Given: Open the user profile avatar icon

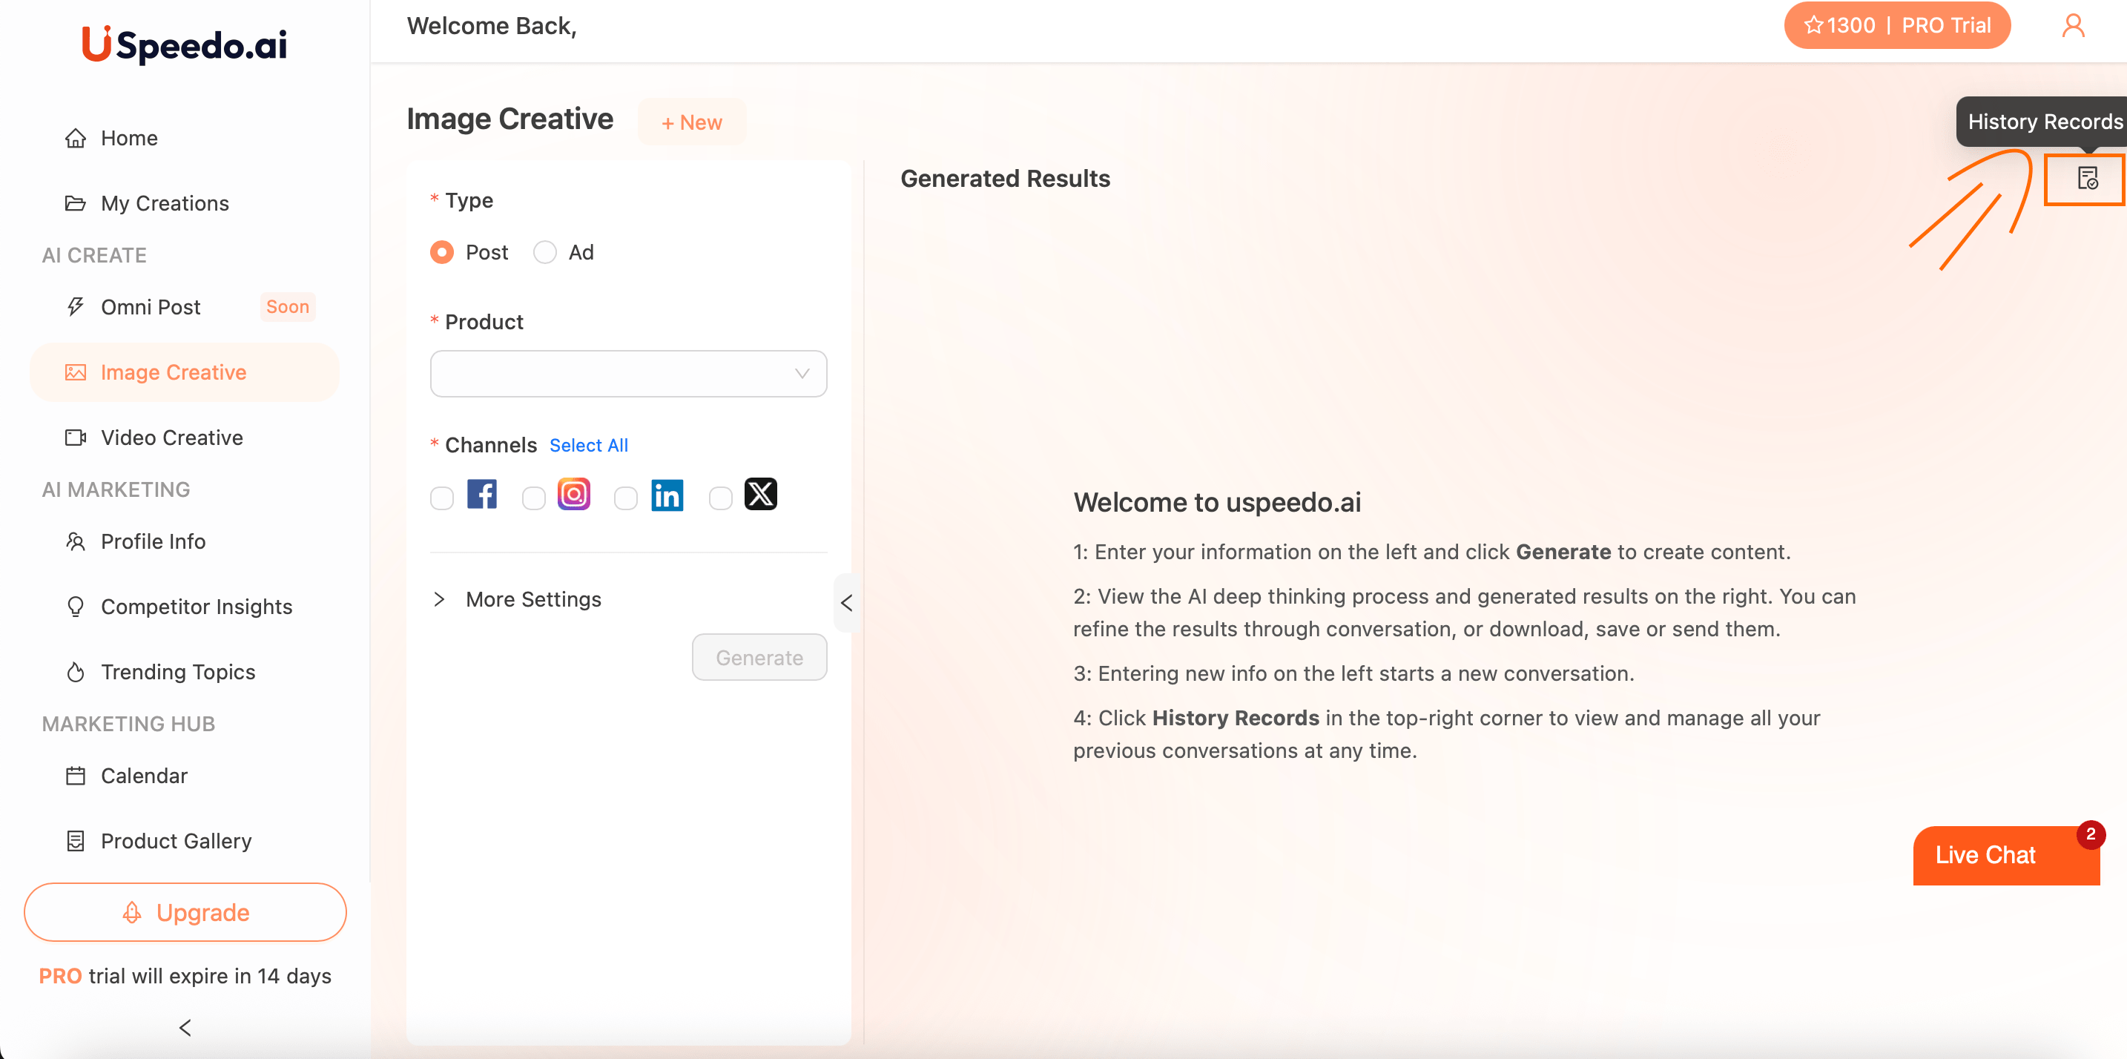Looking at the screenshot, I should [2075, 24].
